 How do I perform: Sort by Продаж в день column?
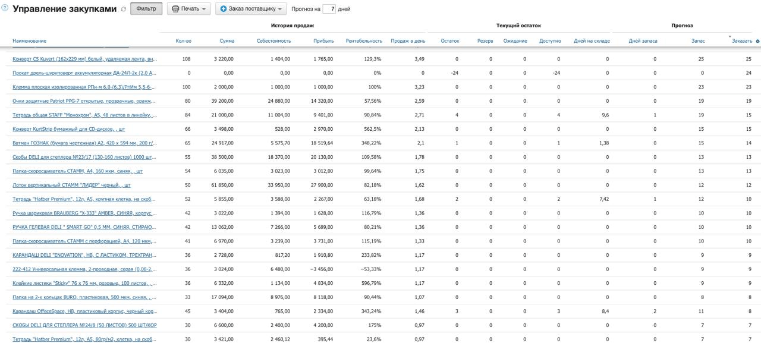coord(408,41)
